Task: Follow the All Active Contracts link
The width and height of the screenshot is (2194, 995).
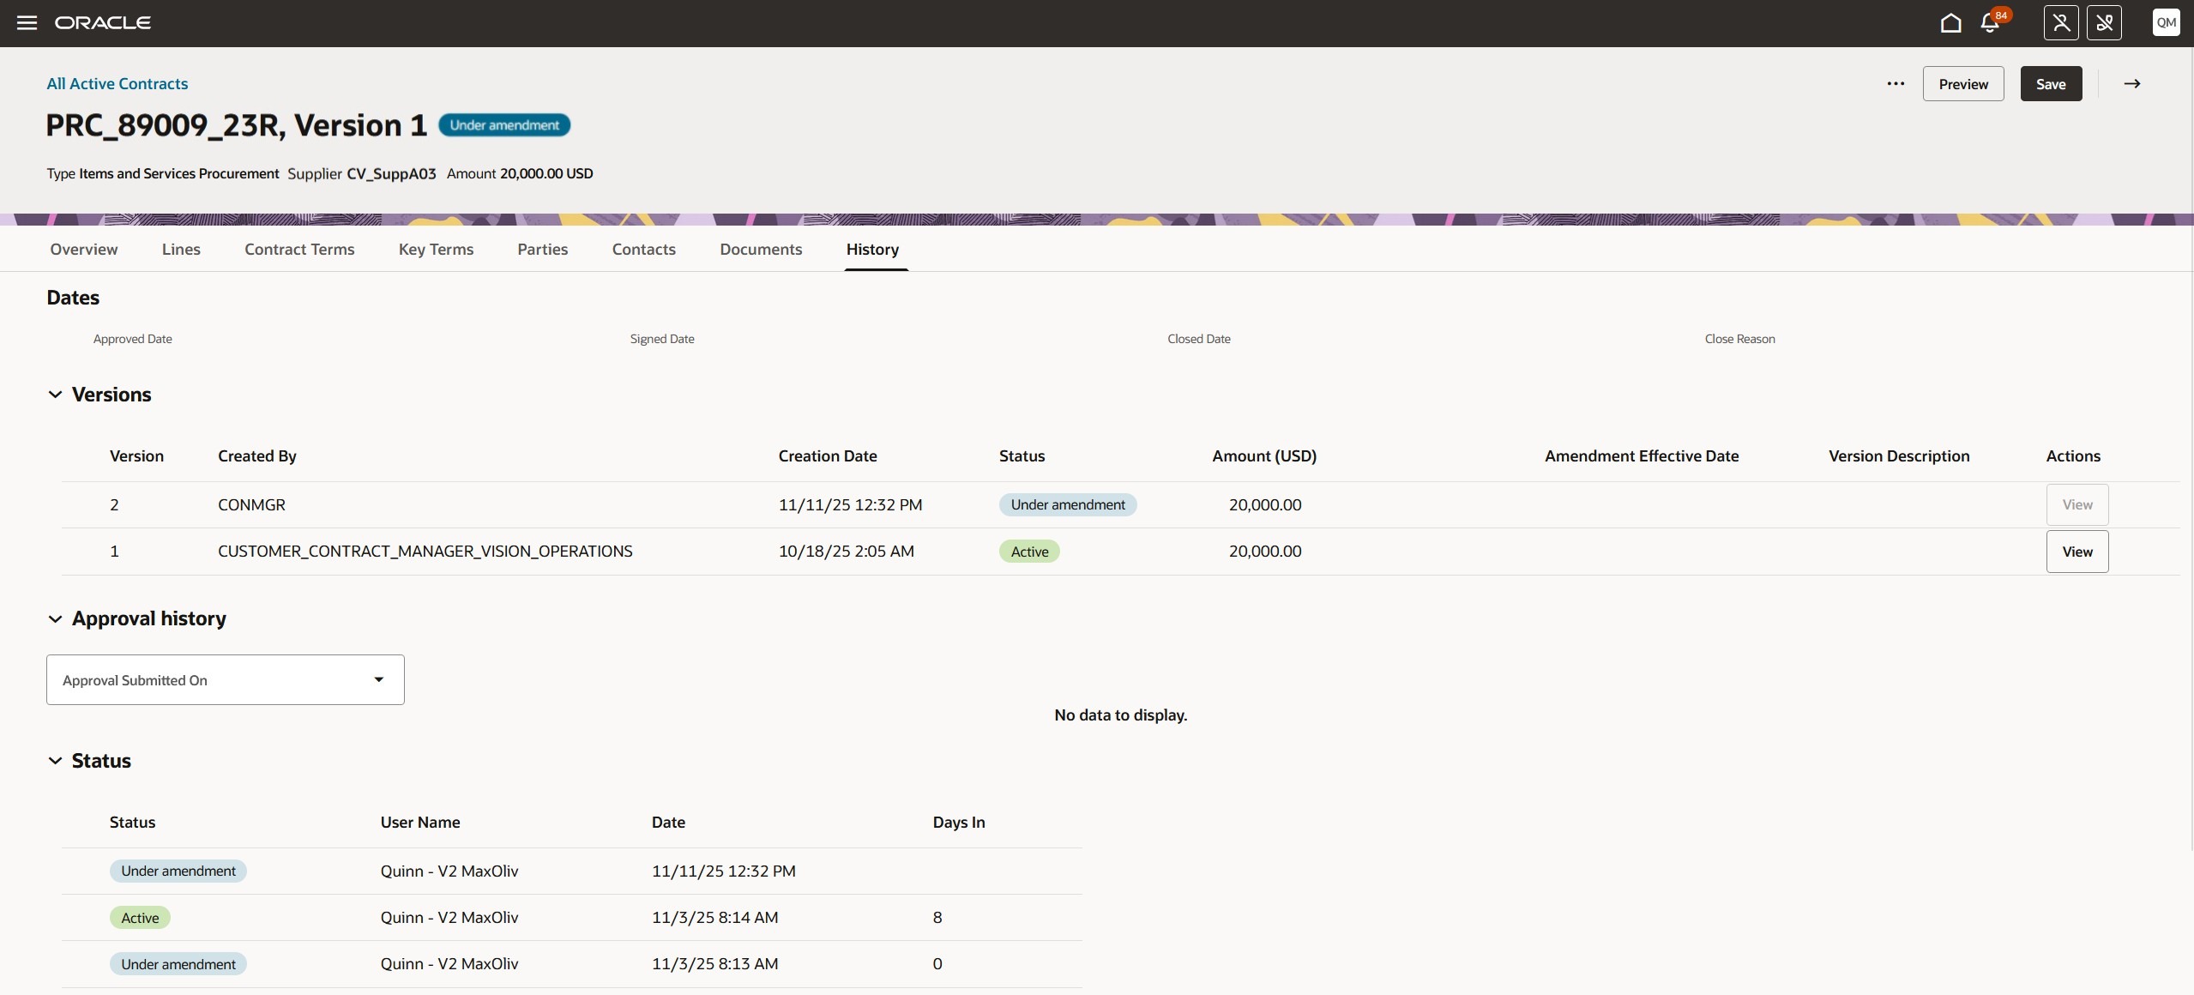Action: tap(118, 84)
